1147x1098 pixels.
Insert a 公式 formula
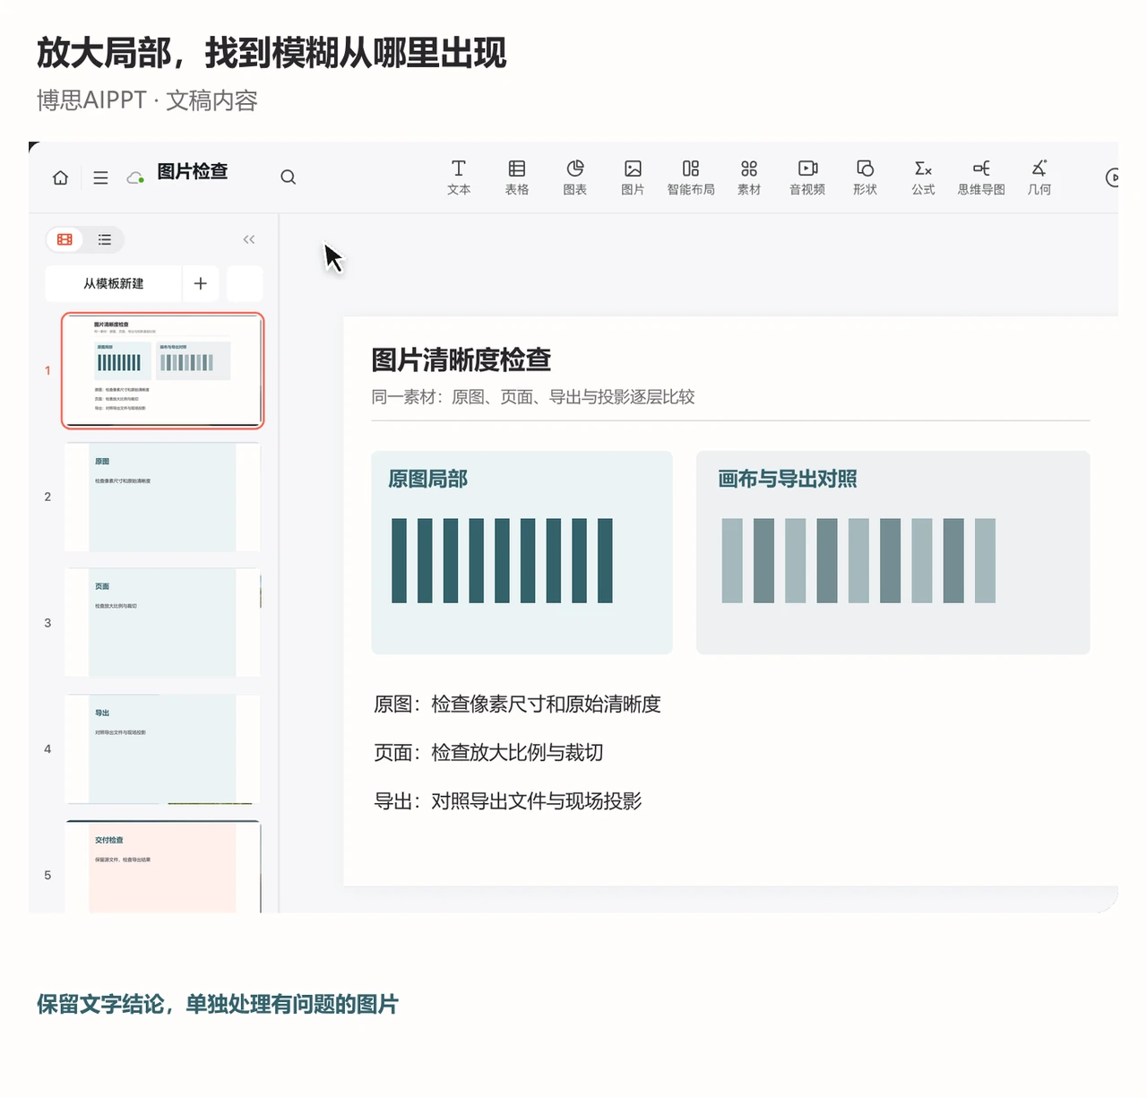[923, 177]
